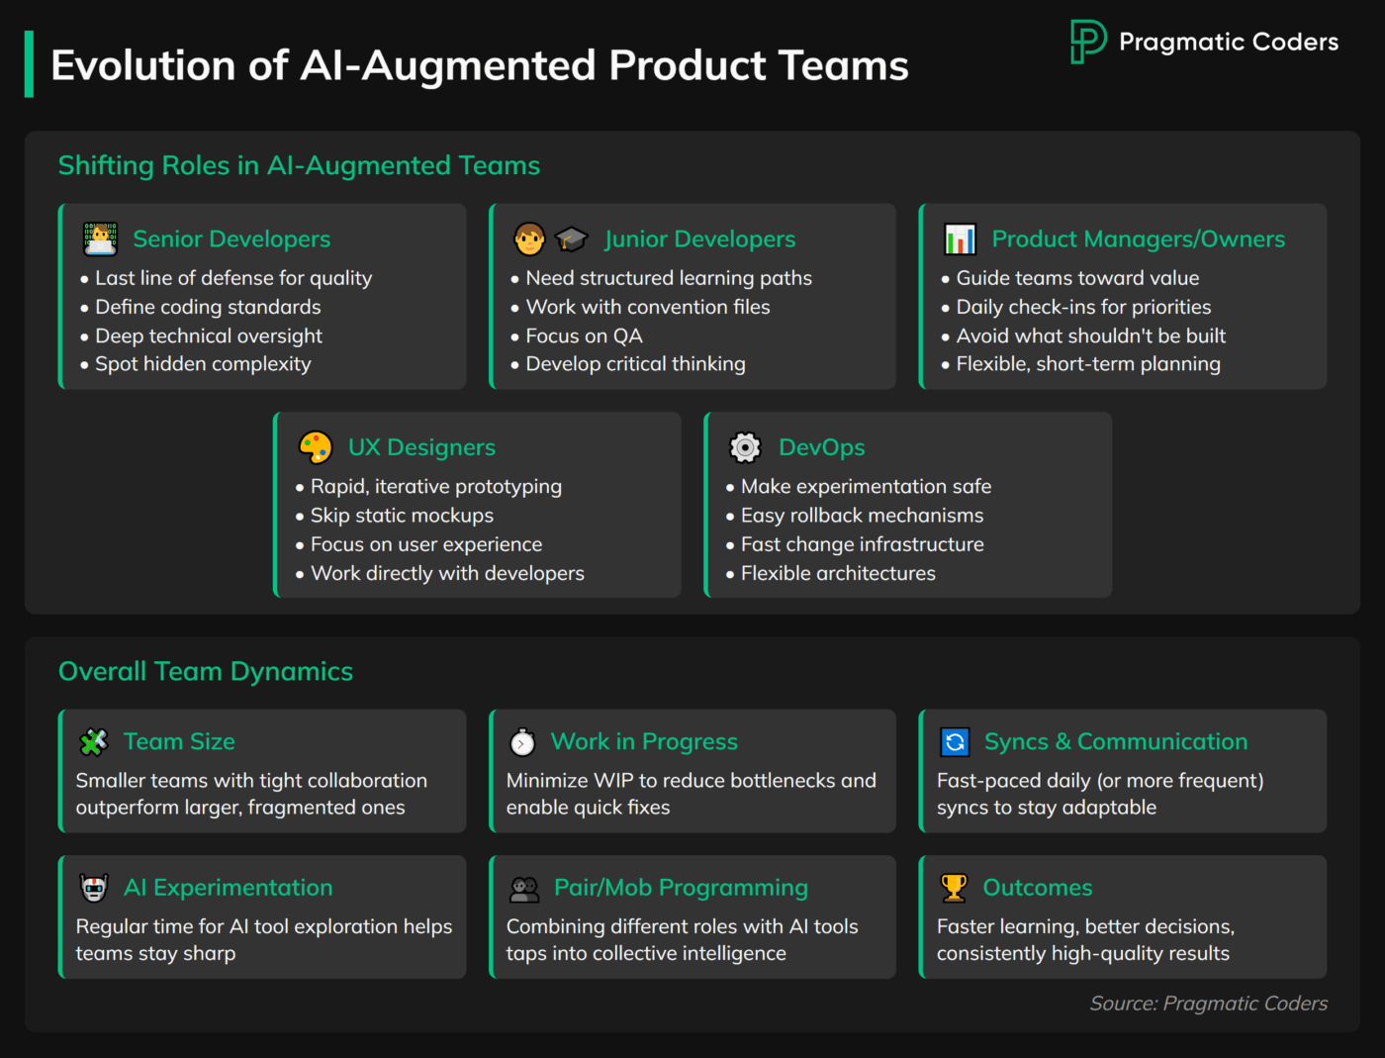This screenshot has width=1385, height=1058.
Task: Click the Syncs & Communication refresh icon
Action: (955, 741)
